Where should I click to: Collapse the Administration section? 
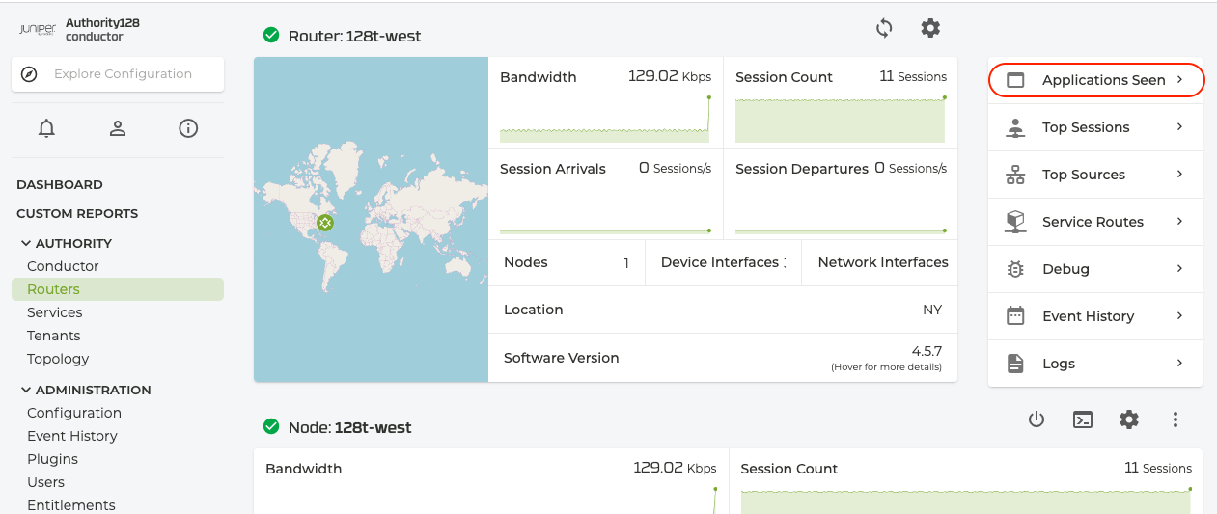[25, 390]
